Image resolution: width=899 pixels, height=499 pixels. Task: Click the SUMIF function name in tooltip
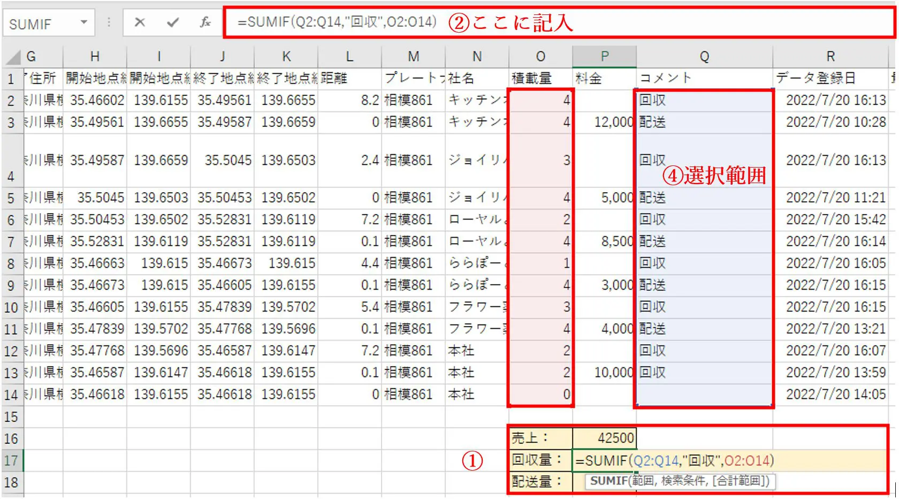[x=608, y=481]
